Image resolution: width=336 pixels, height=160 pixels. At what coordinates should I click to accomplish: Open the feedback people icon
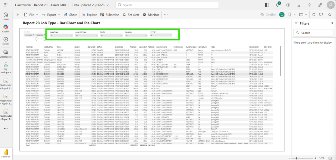(320, 5)
